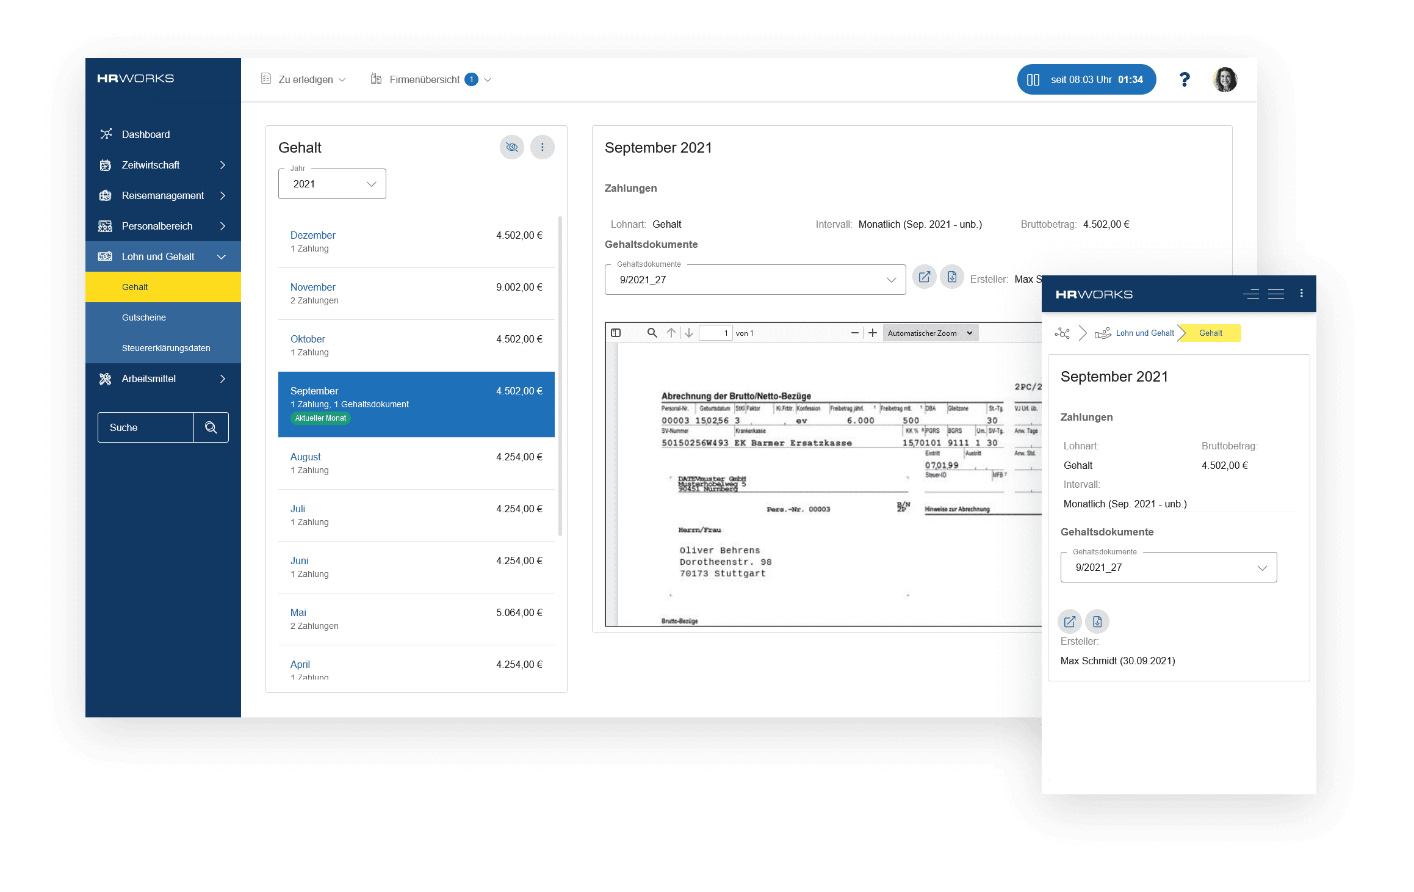1414x892 pixels.
Task: Click the help question mark icon
Action: 1185,79
